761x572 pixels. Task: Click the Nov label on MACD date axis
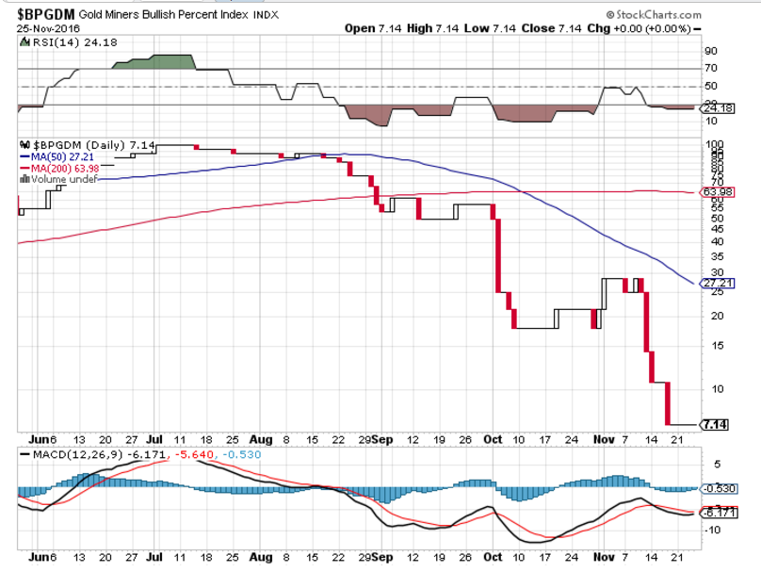pos(605,557)
